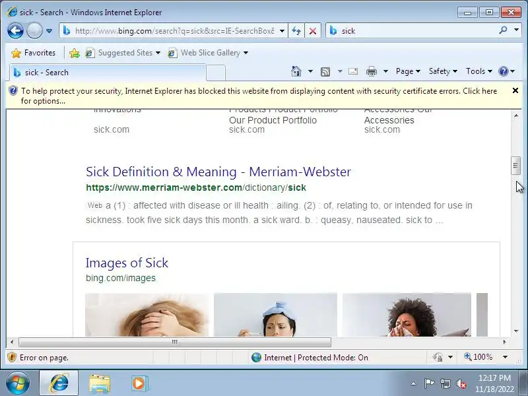The image size is (528, 396).
Task: Click the vertical scrollbar thumb
Action: point(515,166)
